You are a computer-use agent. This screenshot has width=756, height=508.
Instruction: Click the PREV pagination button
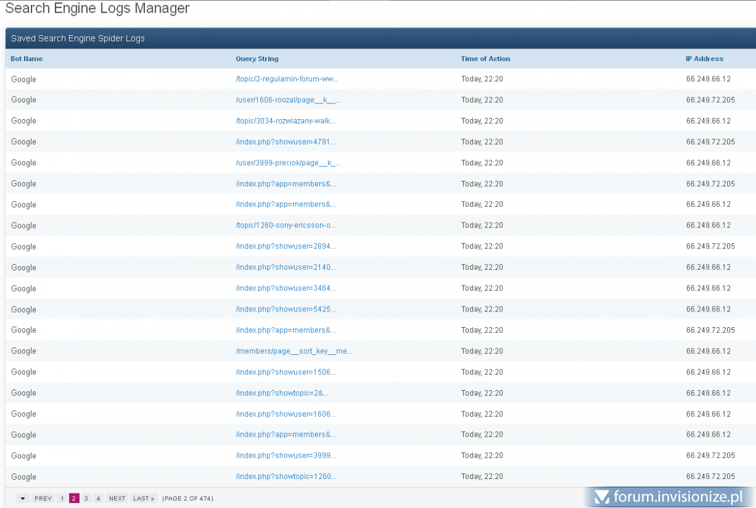(43, 499)
